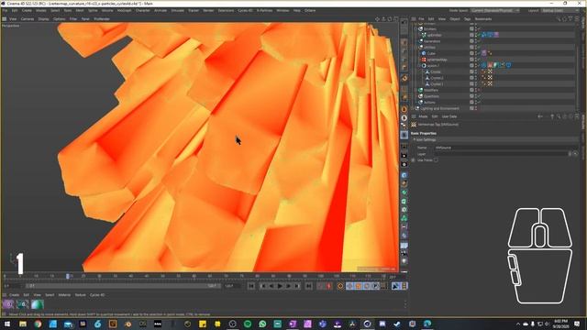Toggle visibility dots on the Crystal row
The image size is (587, 330).
pyautogui.click(x=477, y=71)
